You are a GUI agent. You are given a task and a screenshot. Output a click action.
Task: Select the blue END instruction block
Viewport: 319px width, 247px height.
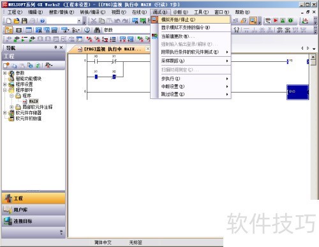(297, 92)
